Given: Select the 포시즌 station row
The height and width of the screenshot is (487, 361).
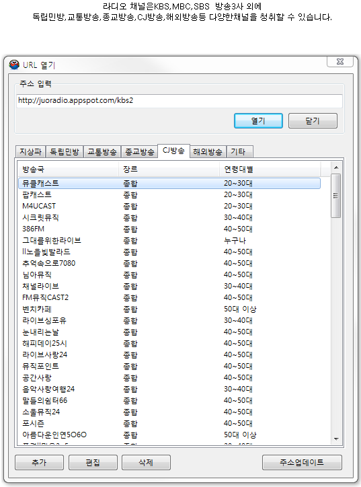Looking at the screenshot, I should (169, 424).
